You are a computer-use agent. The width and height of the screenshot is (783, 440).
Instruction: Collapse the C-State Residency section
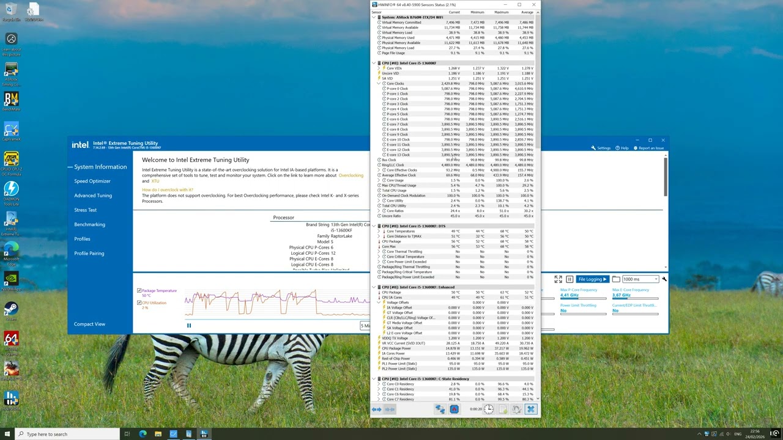click(x=374, y=379)
